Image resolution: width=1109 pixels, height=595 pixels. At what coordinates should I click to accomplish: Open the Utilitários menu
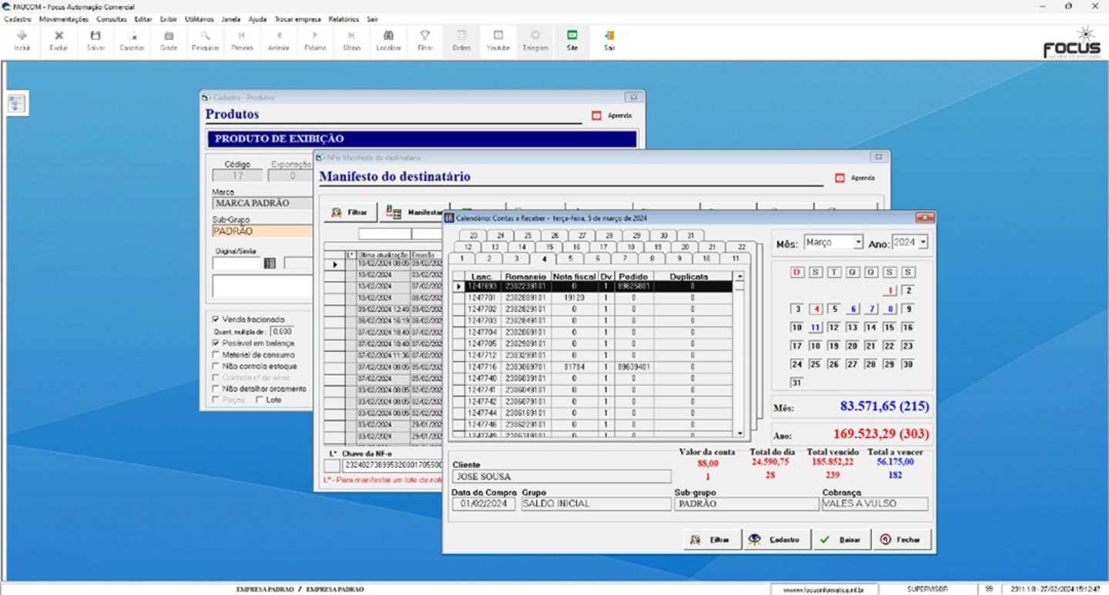(199, 18)
